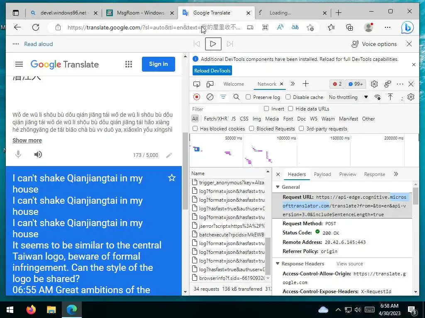
Task: Toggle the network filter funnel icon
Action: click(x=223, y=97)
